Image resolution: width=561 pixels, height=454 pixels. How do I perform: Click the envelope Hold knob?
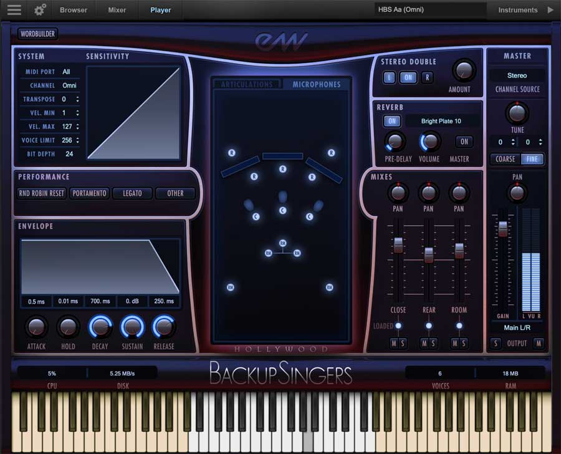tap(68, 327)
